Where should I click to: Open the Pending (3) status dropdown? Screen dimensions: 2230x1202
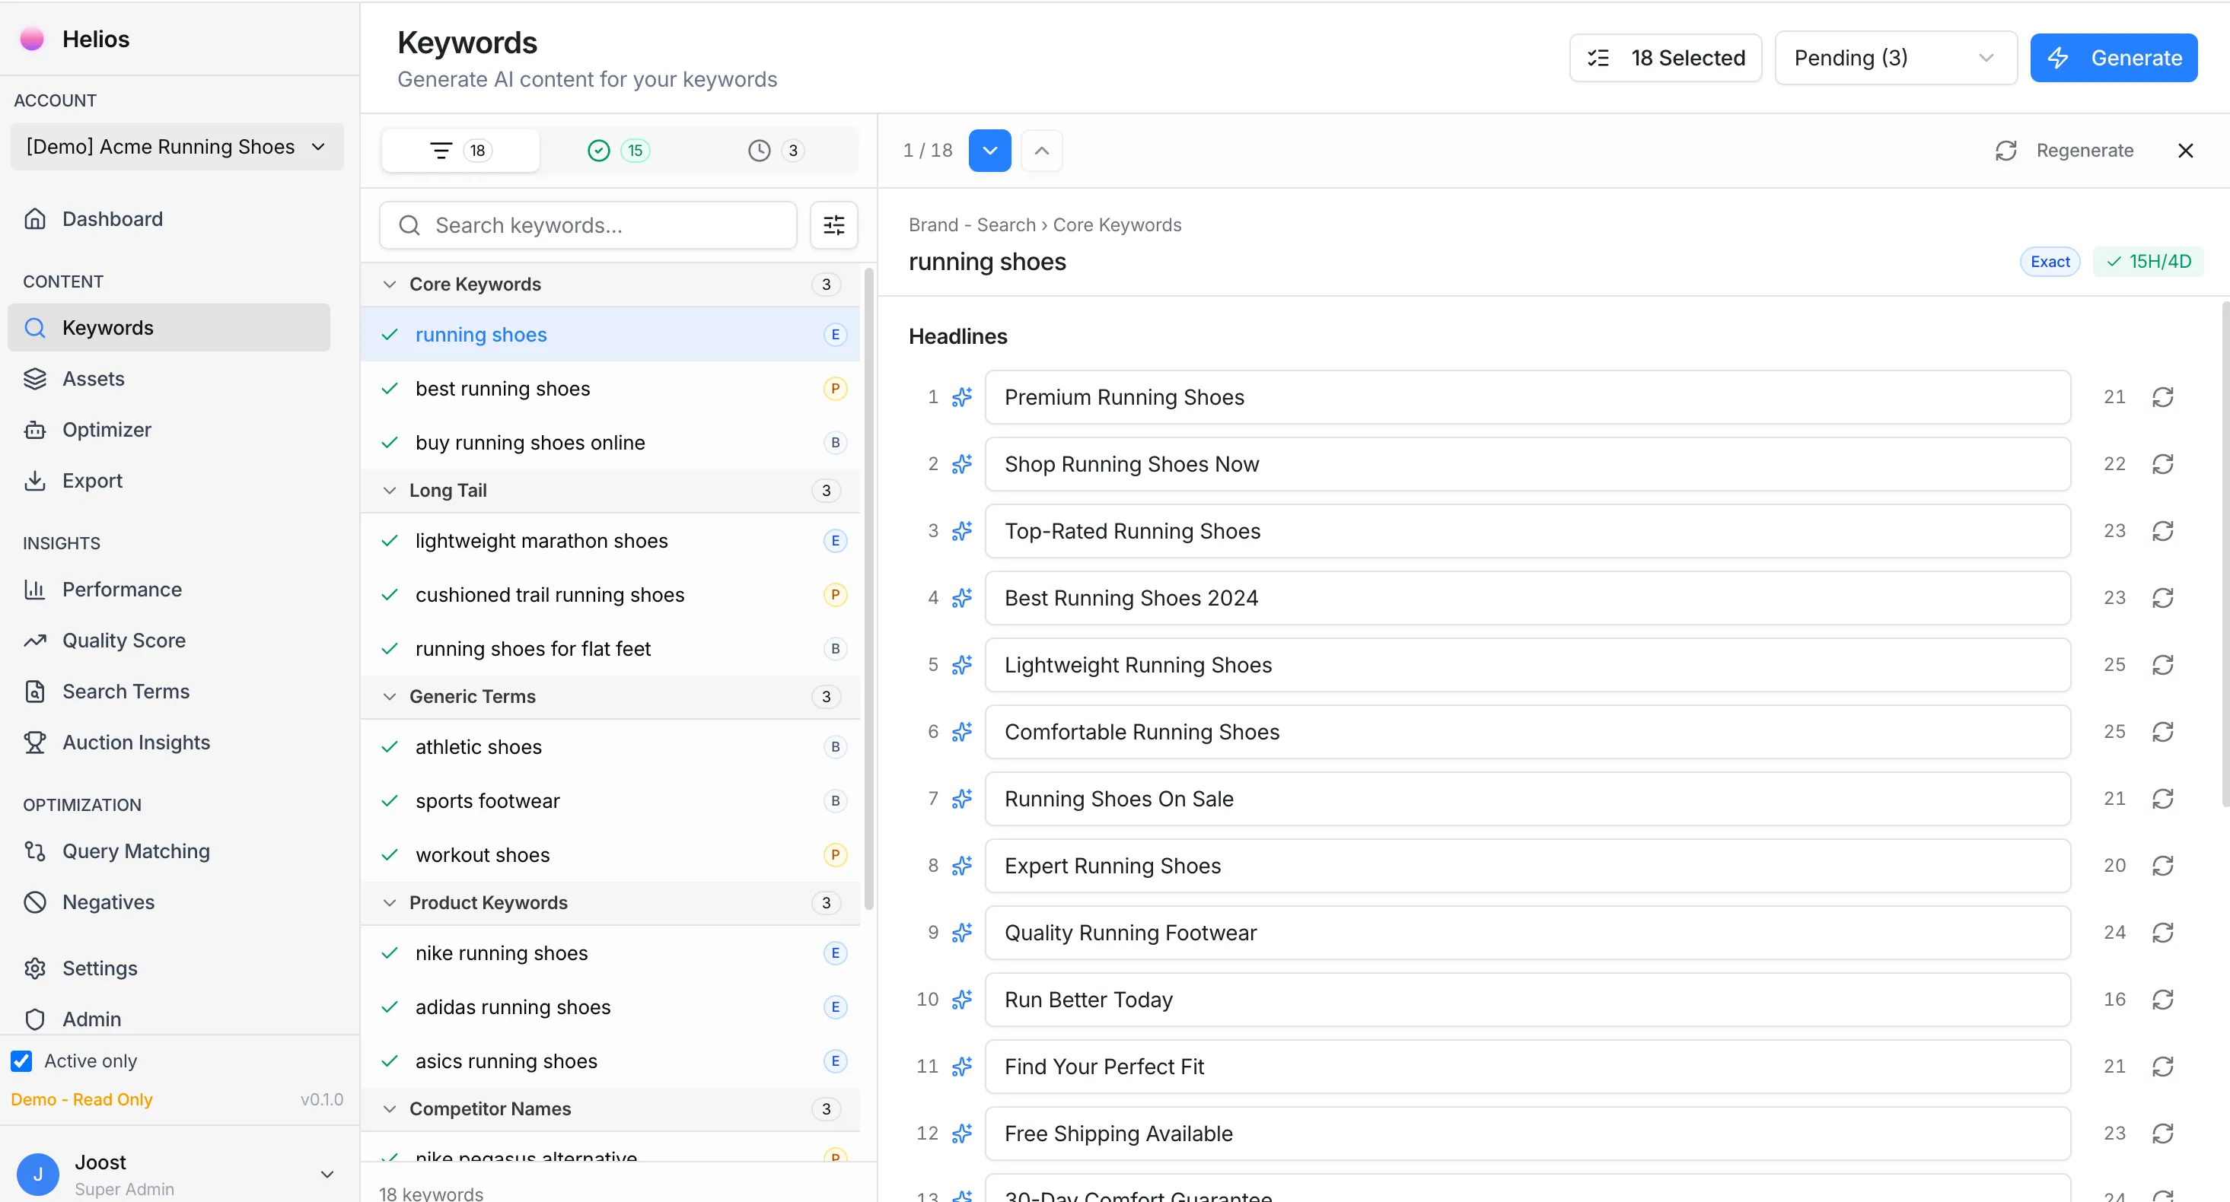coord(1896,57)
